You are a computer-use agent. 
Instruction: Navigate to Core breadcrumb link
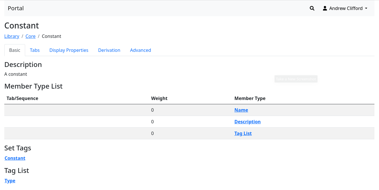[x=31, y=36]
